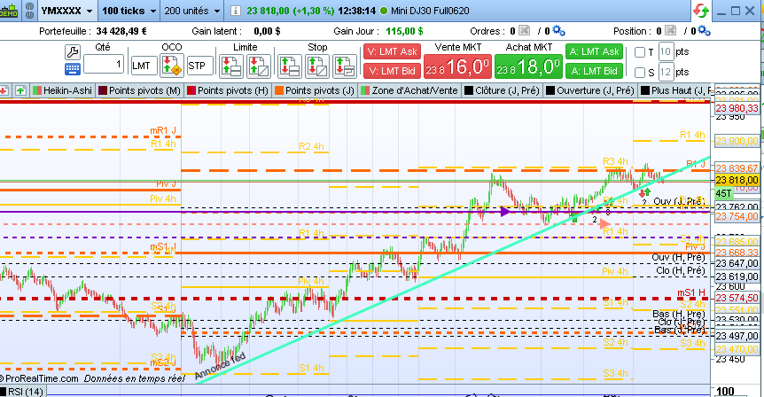Click the V: LMT Ask button
764x397 pixels.
(393, 51)
